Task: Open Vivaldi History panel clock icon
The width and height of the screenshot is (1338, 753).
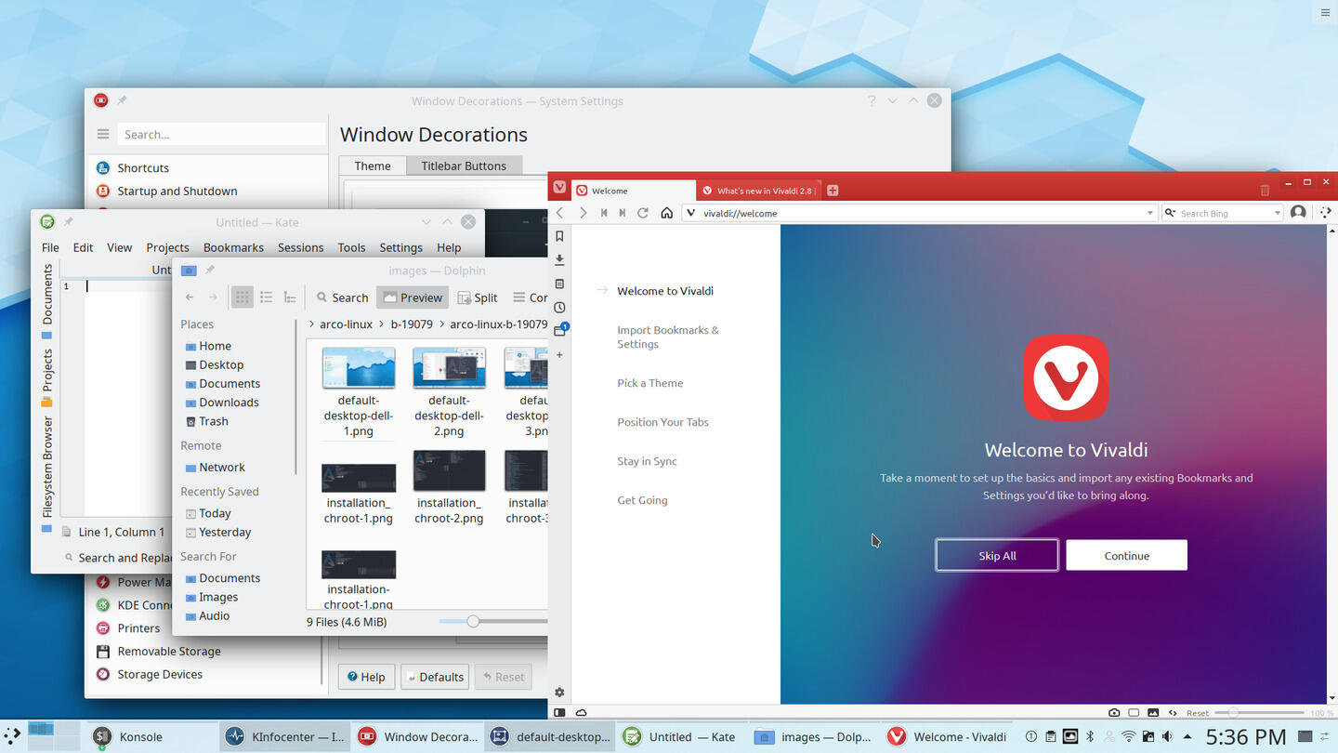Action: click(x=559, y=308)
